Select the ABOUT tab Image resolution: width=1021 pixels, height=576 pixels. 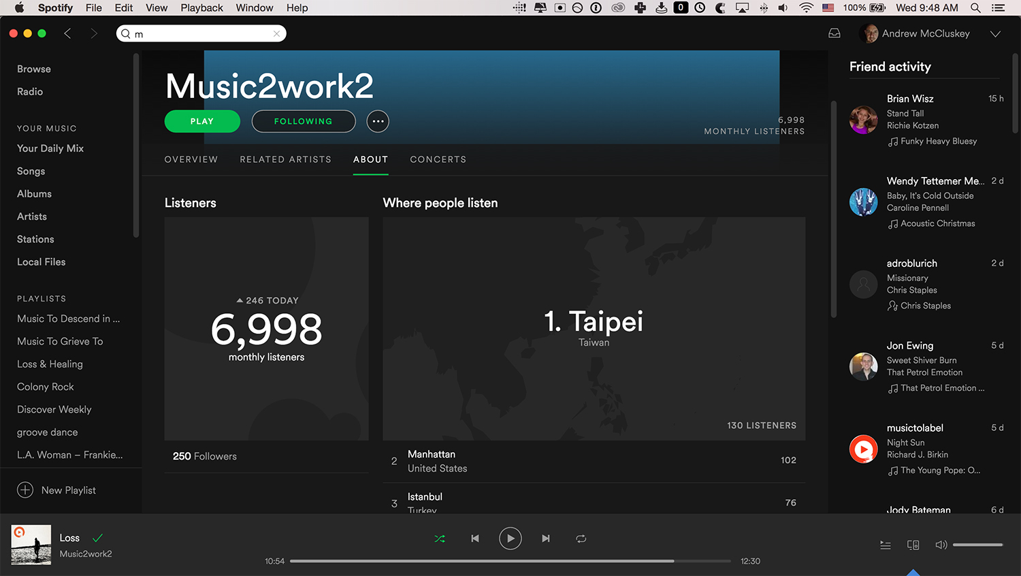[371, 159]
